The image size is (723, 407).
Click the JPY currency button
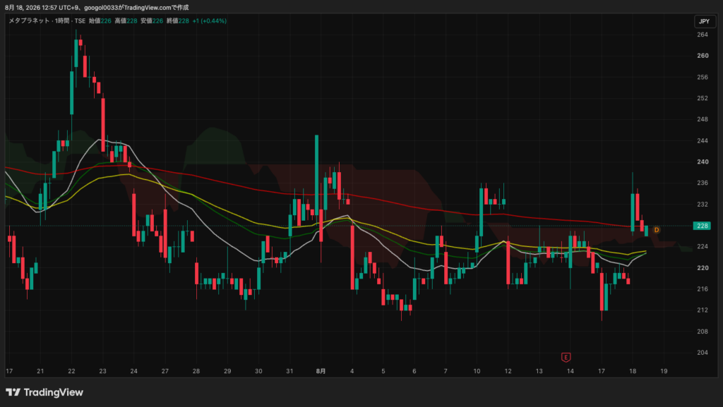[x=705, y=21]
